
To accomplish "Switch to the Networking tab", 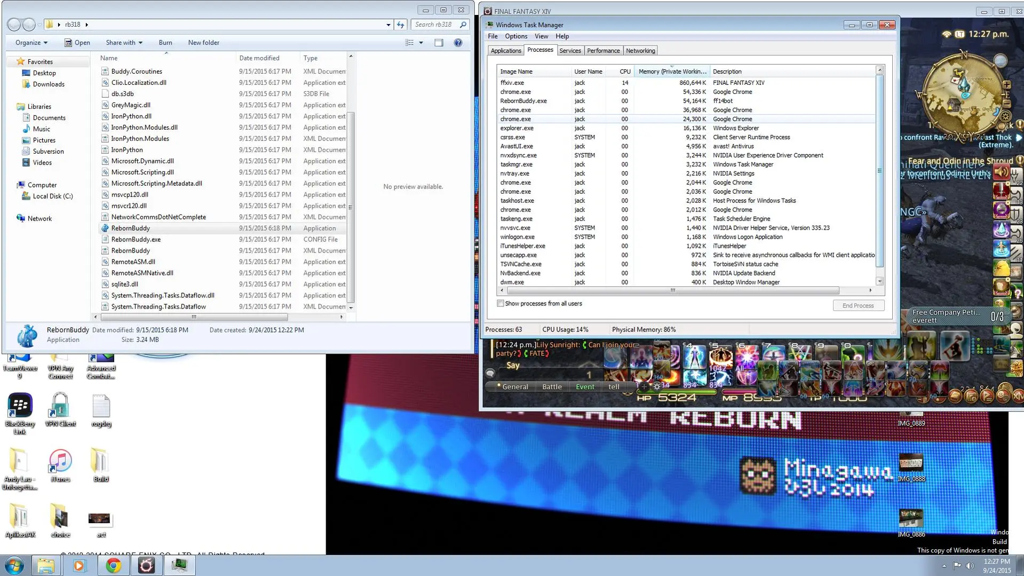I will pos(640,51).
